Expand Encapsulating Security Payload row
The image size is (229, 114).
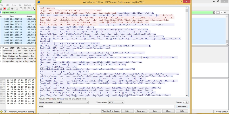point(1,61)
